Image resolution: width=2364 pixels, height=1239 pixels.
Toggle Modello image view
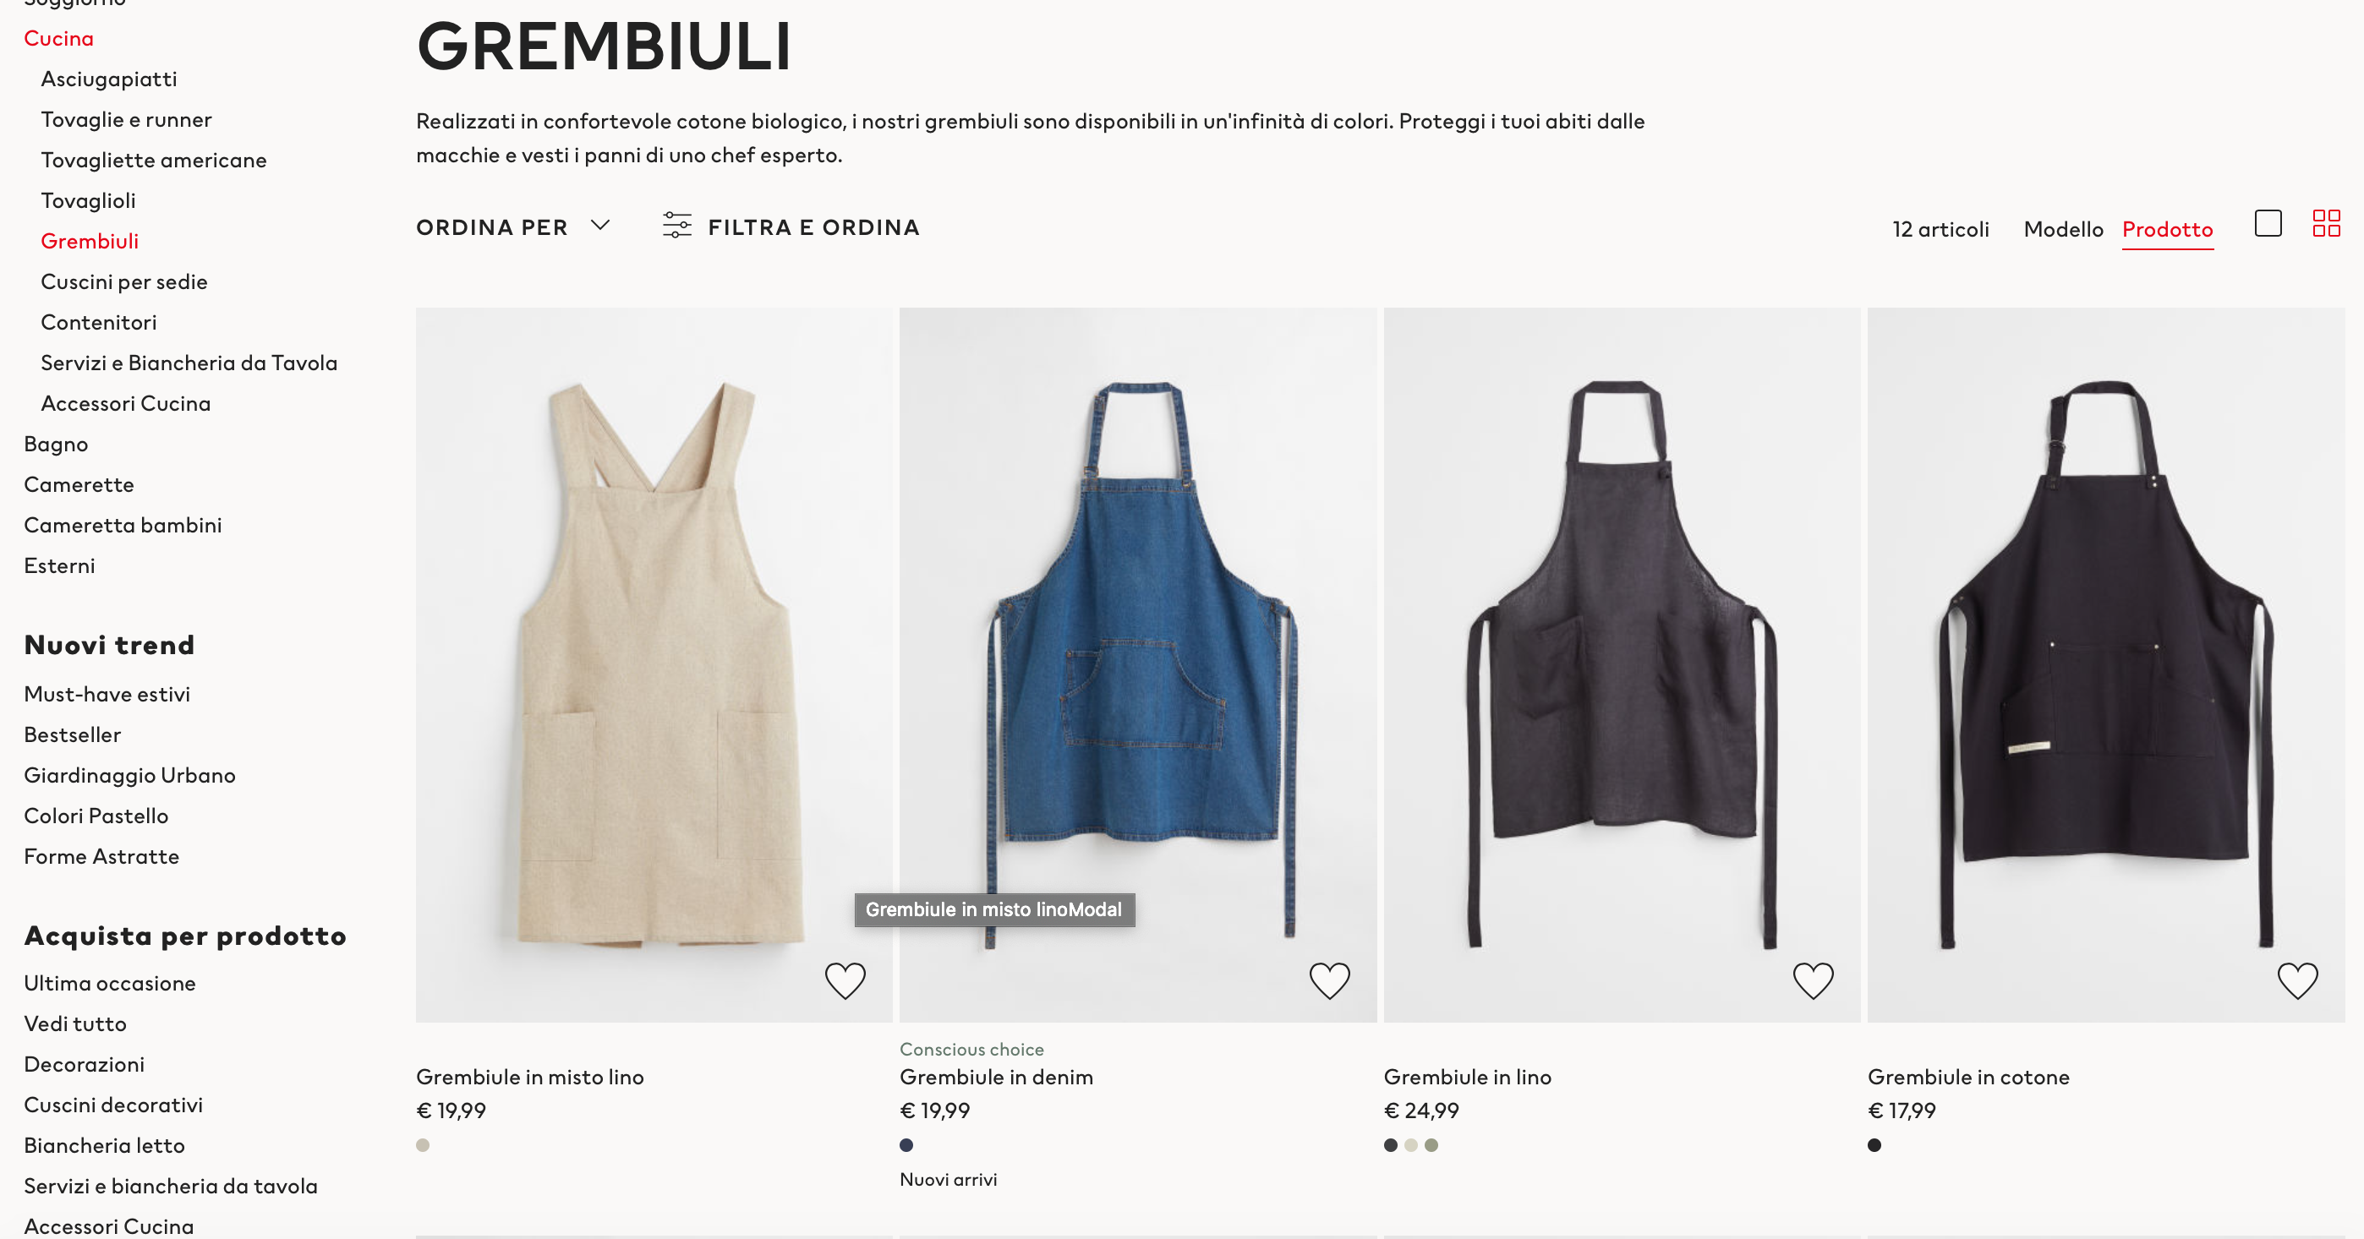coord(2063,229)
